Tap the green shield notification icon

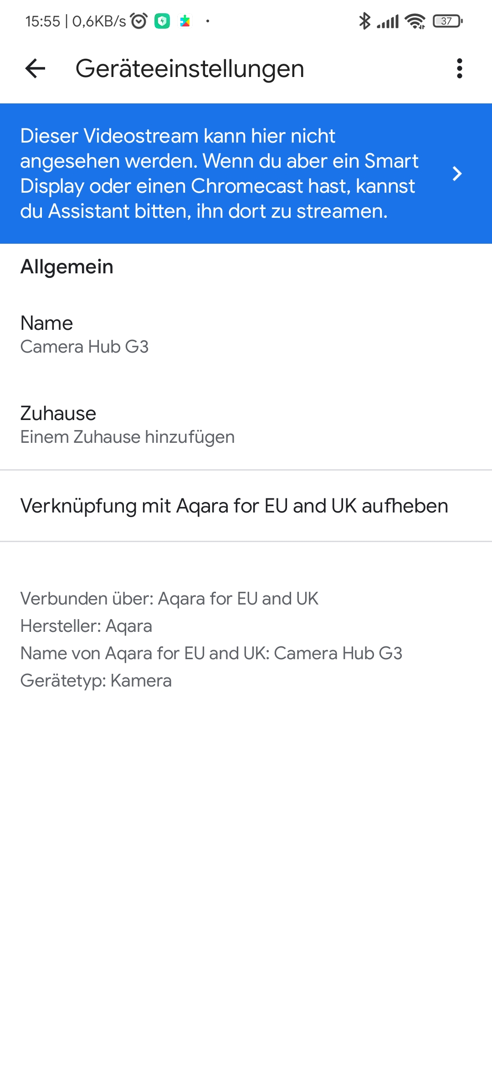point(162,21)
